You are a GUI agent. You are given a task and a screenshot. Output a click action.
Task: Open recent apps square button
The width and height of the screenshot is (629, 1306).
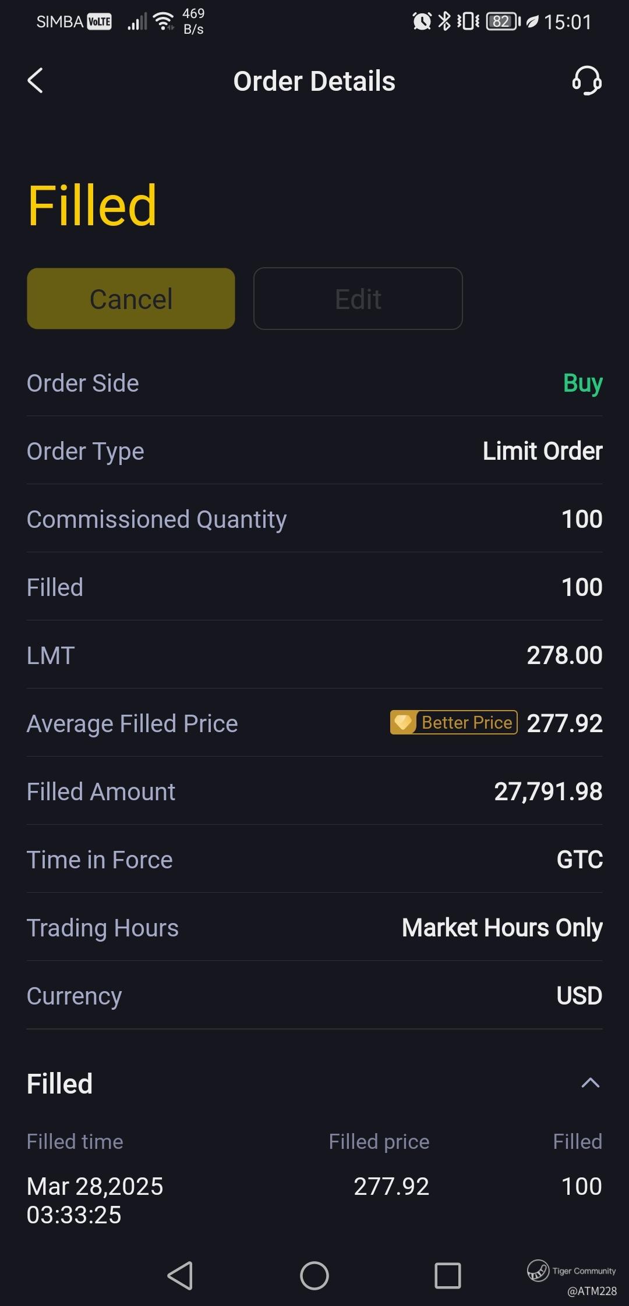pyautogui.click(x=448, y=1276)
